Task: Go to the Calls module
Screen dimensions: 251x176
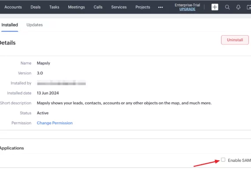Action: click(x=98, y=7)
